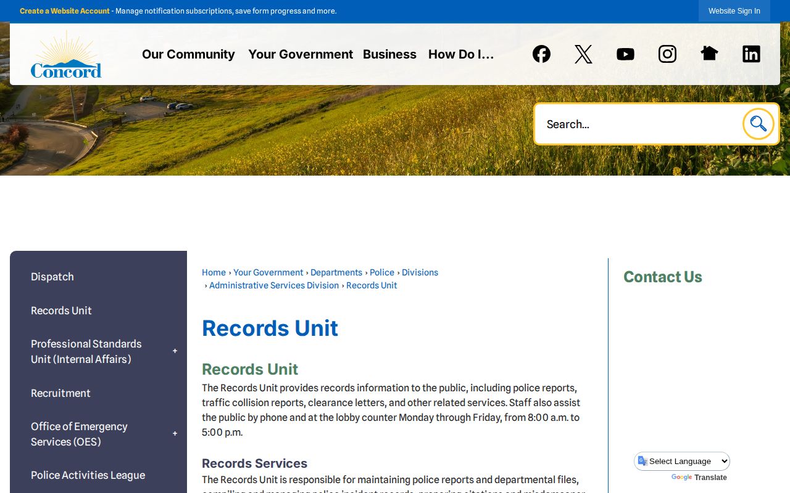The width and height of the screenshot is (790, 493).
Task: Select Police Activities League sidebar item
Action: [88, 475]
